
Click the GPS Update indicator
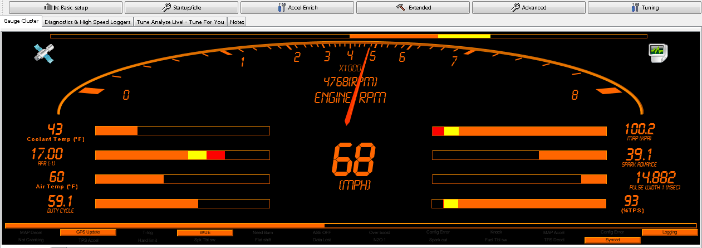pos(88,232)
